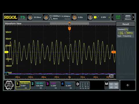This screenshot has width=139, height=104.
Task: Click the yellow channel 1 ground marker
Action: tap(6, 52)
